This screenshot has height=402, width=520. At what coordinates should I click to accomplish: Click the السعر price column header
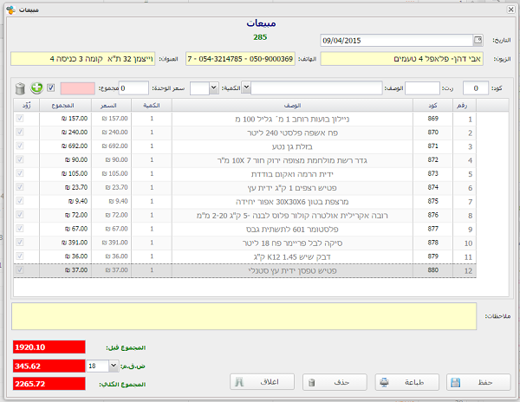click(112, 106)
